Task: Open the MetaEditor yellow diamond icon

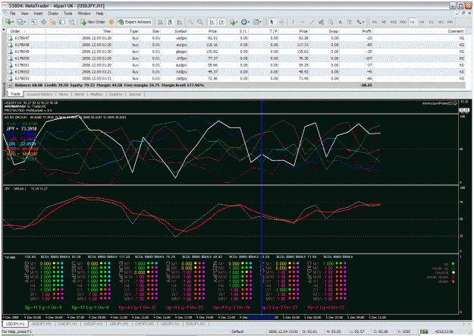Action: pos(111,22)
